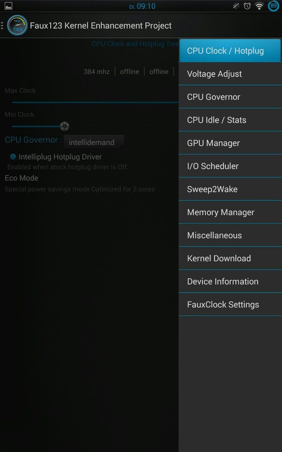
Task: Select GPU Manager
Action: coord(230,143)
